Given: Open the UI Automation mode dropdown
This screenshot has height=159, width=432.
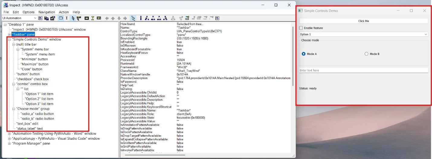Looking at the screenshot, I should (x=19, y=18).
